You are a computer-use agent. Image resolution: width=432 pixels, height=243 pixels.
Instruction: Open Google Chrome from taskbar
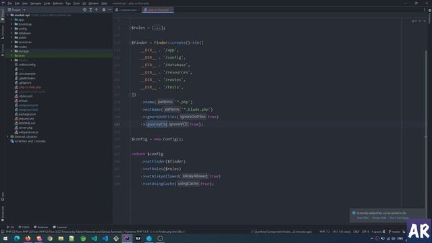click(50, 238)
